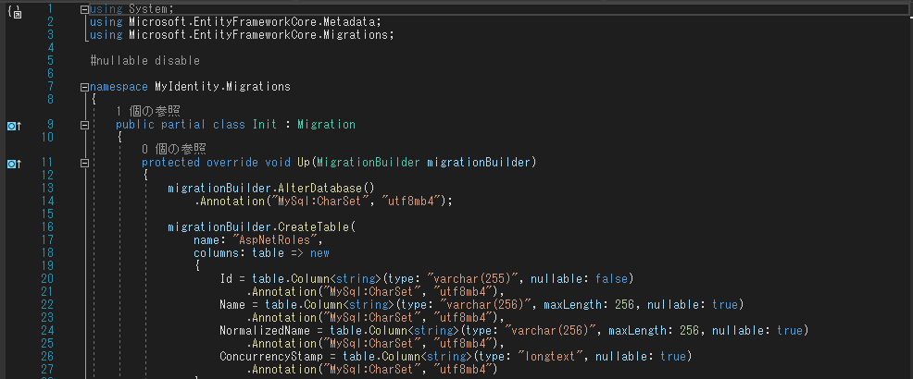Click the "AspNetRoles" string literal

[277, 239]
